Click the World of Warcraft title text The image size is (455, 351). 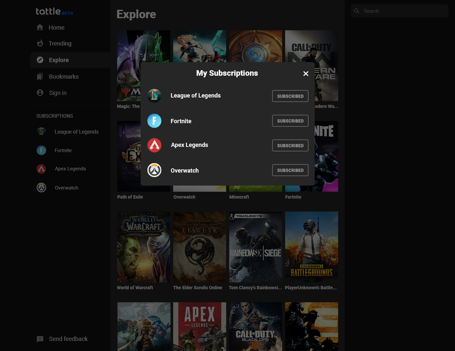[x=135, y=288]
